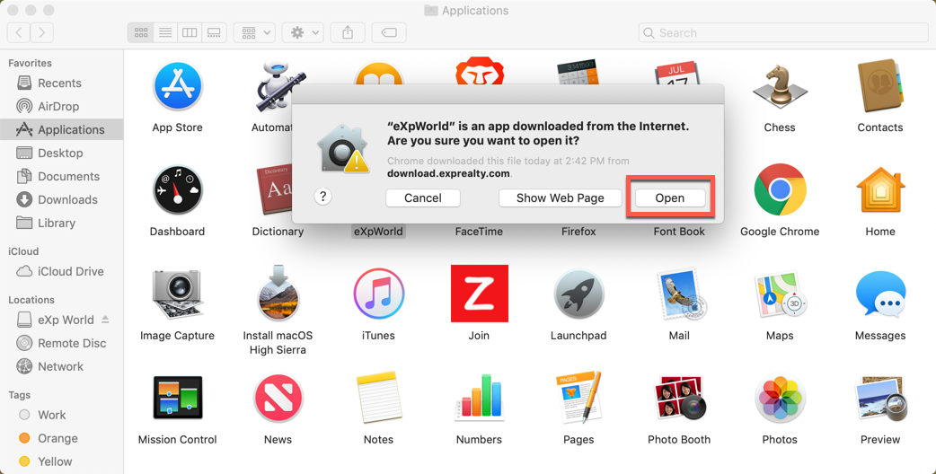Select the Photos app icon
Image resolution: width=936 pixels, height=474 pixels.
[x=780, y=398]
